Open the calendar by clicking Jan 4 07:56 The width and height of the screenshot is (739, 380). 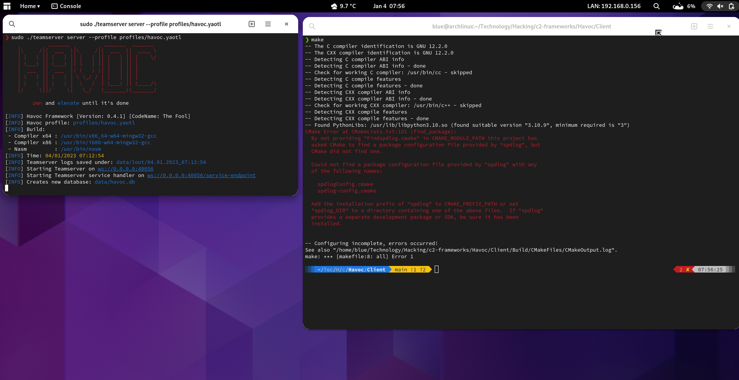point(389,6)
